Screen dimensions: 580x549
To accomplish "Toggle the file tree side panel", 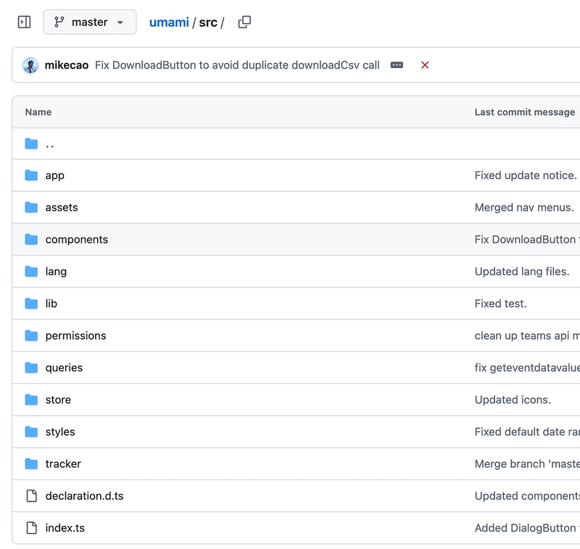I will pos(24,22).
